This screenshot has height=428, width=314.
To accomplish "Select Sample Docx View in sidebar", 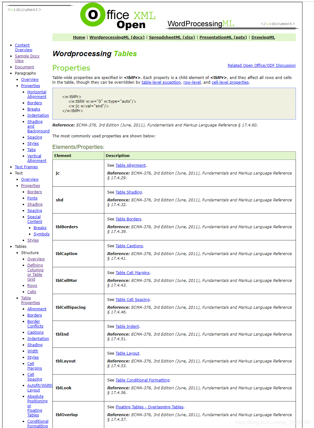I will tap(27, 58).
